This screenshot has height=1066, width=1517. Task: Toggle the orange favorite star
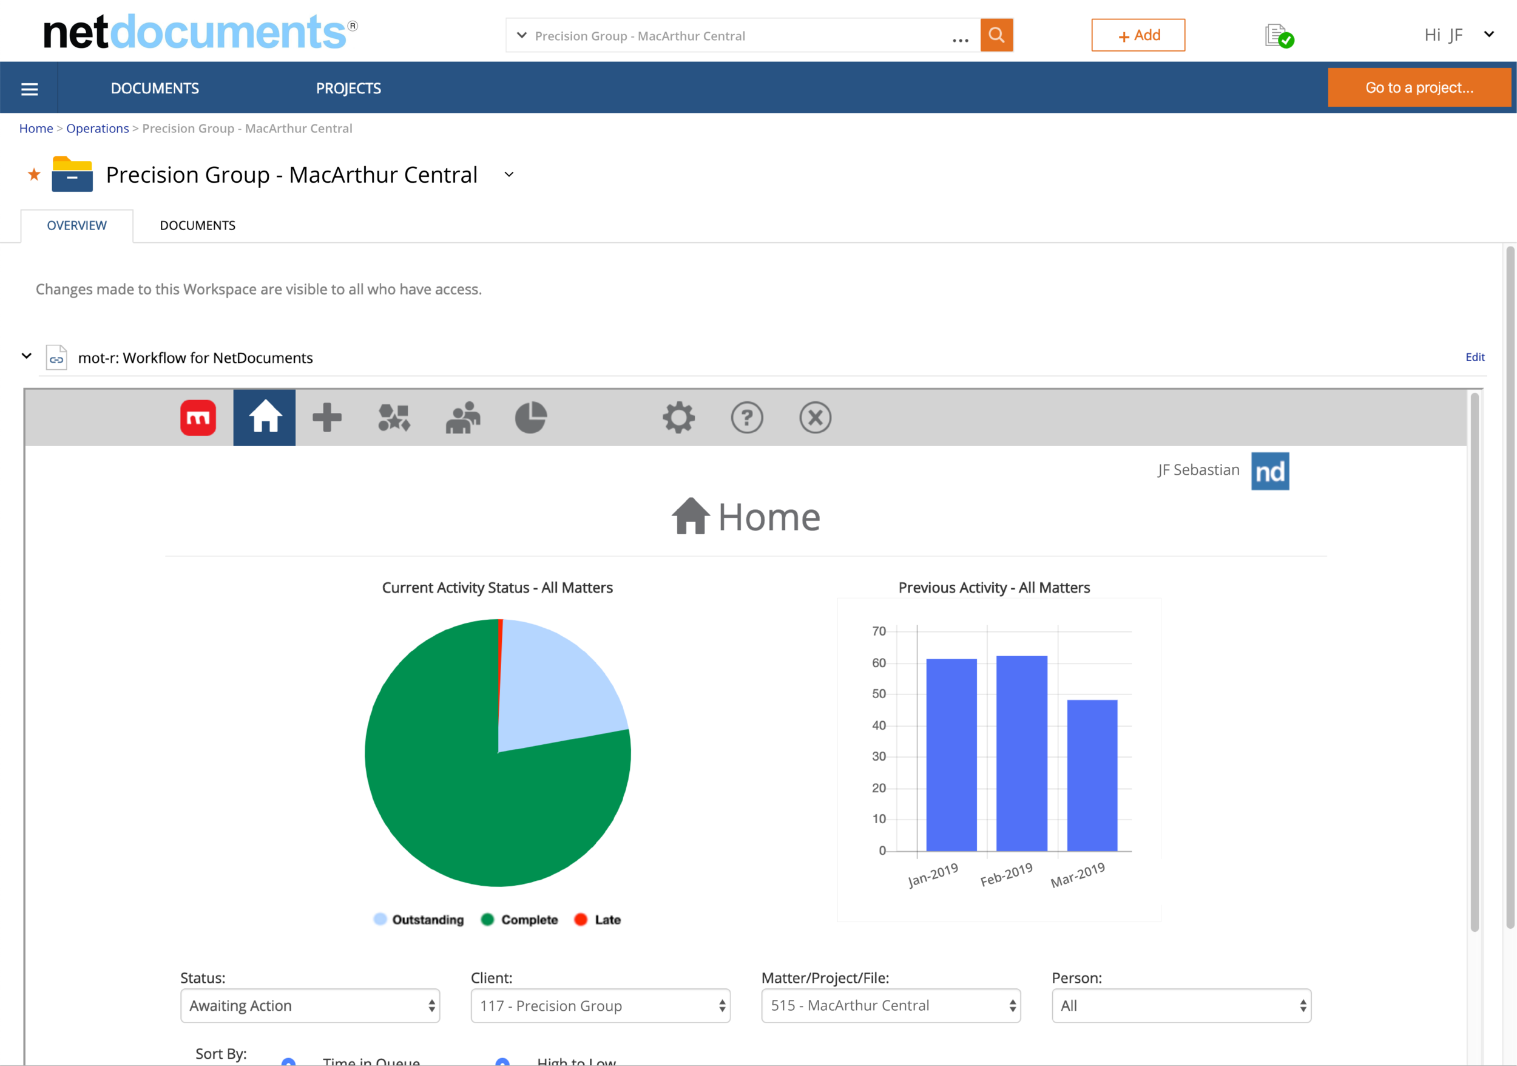click(x=35, y=174)
